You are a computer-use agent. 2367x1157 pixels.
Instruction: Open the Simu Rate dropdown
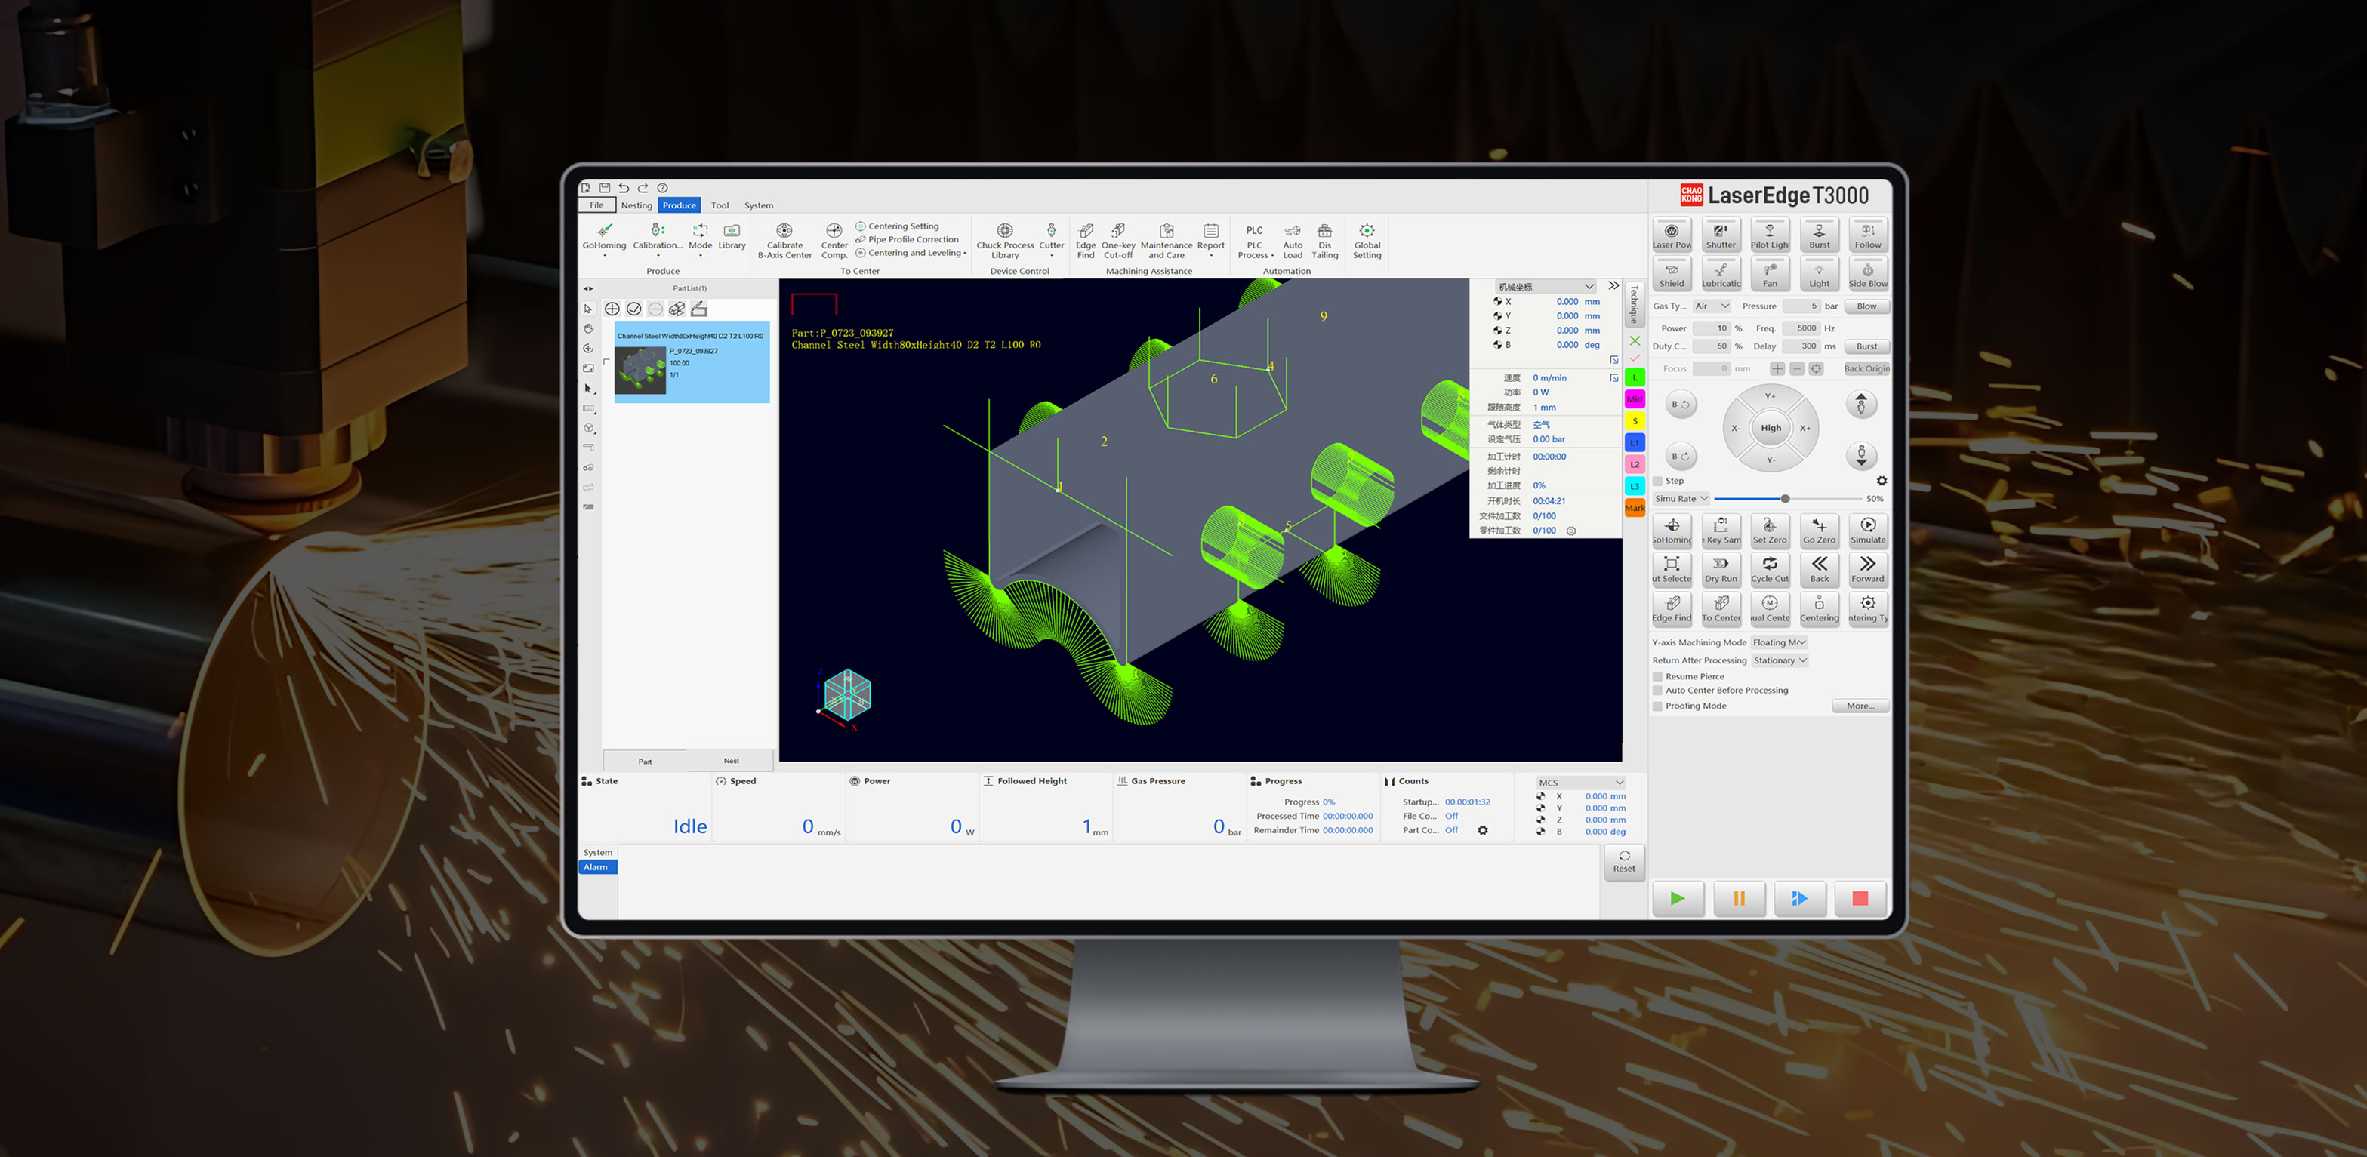point(1681,499)
